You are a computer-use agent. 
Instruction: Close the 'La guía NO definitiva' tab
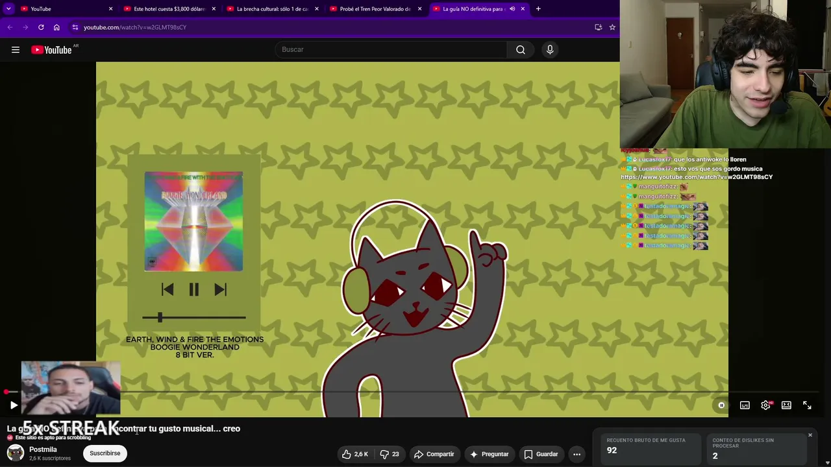pos(523,9)
